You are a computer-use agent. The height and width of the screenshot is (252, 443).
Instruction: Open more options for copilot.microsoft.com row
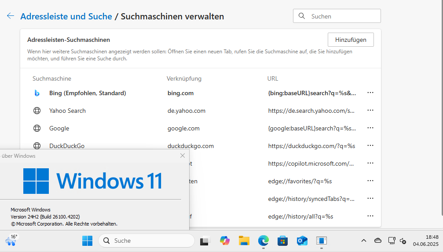pos(370,163)
